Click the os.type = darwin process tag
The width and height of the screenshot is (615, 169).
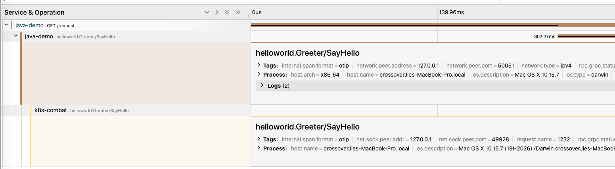coord(587,74)
